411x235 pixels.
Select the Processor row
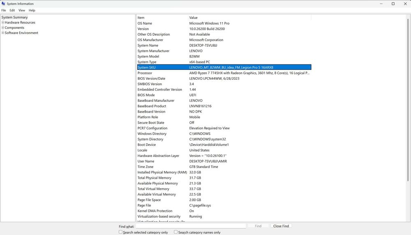coord(224,73)
